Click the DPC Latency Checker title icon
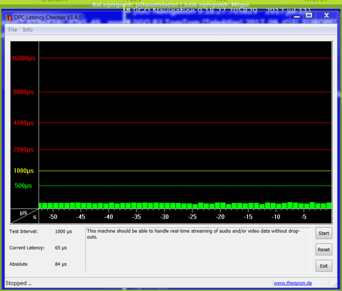Screen dimensions: 342x291 click(x=9, y=18)
